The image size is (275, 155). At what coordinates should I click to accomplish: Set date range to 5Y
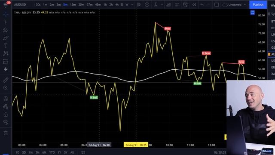(66, 152)
